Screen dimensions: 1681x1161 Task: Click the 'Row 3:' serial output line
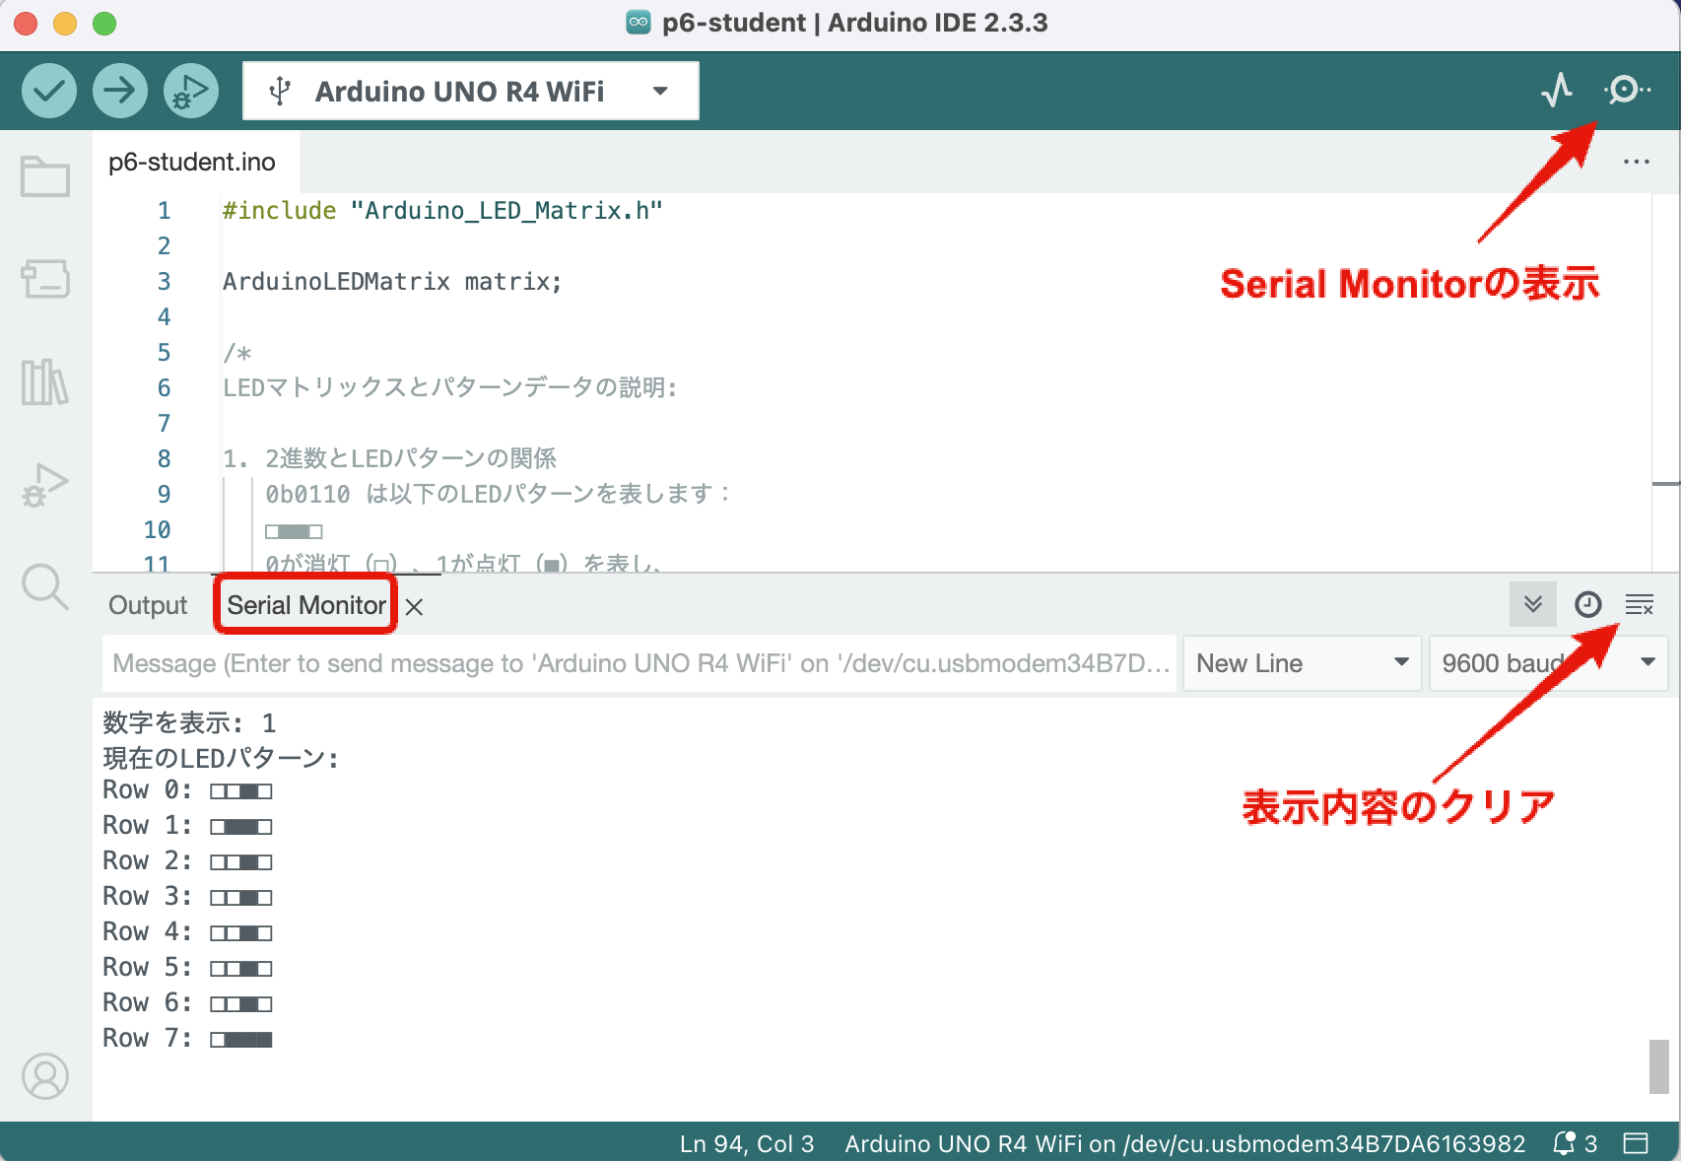(x=187, y=896)
